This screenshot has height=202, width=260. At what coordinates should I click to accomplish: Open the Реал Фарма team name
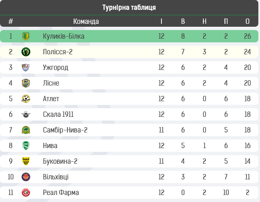click(61, 193)
